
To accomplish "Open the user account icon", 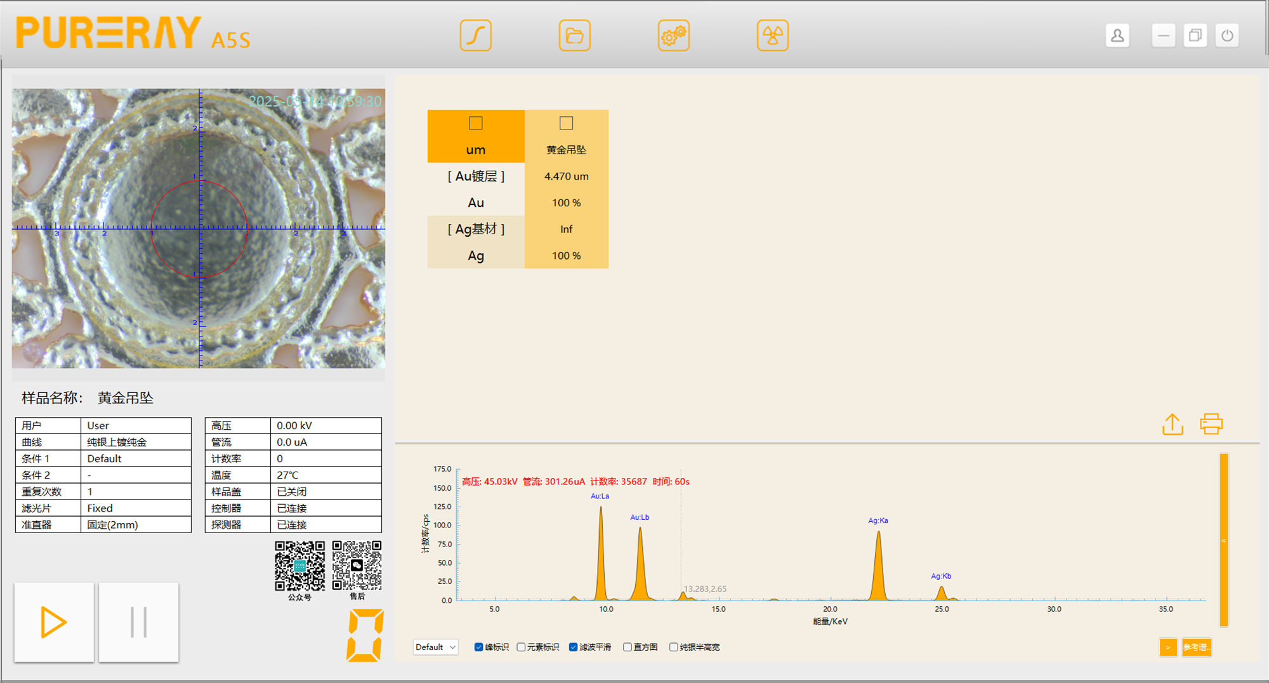I will [x=1117, y=36].
